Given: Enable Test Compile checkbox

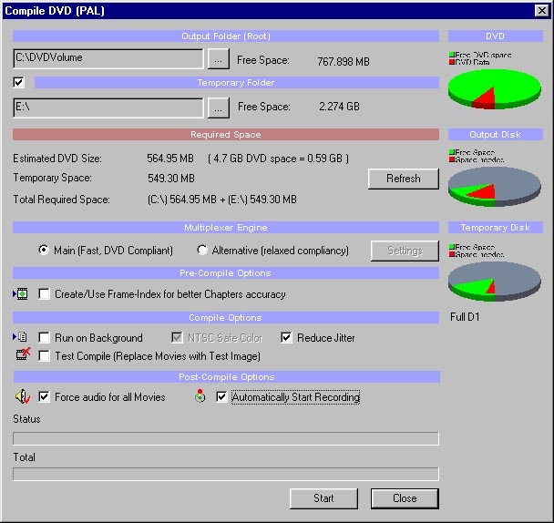Looking at the screenshot, I should pos(44,355).
